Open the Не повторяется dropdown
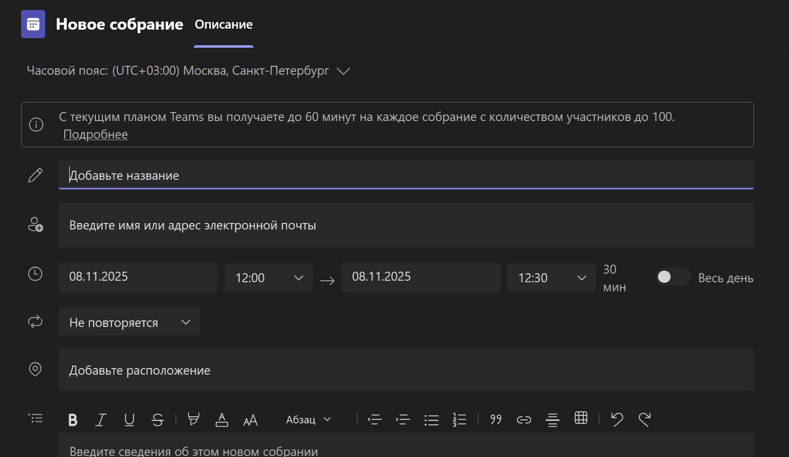 [x=129, y=322]
